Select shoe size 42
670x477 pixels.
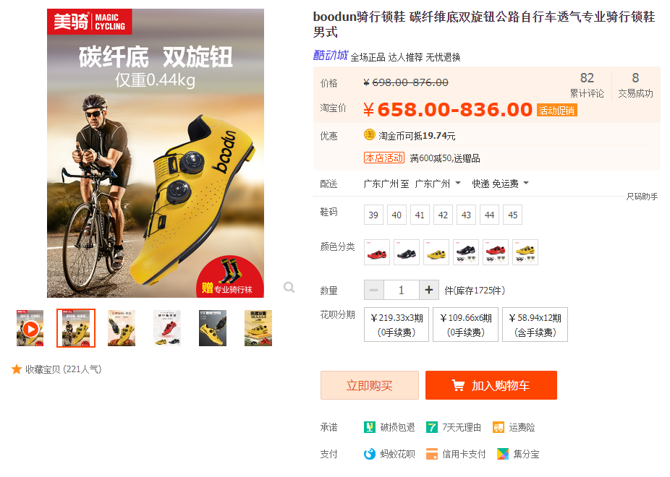click(443, 215)
